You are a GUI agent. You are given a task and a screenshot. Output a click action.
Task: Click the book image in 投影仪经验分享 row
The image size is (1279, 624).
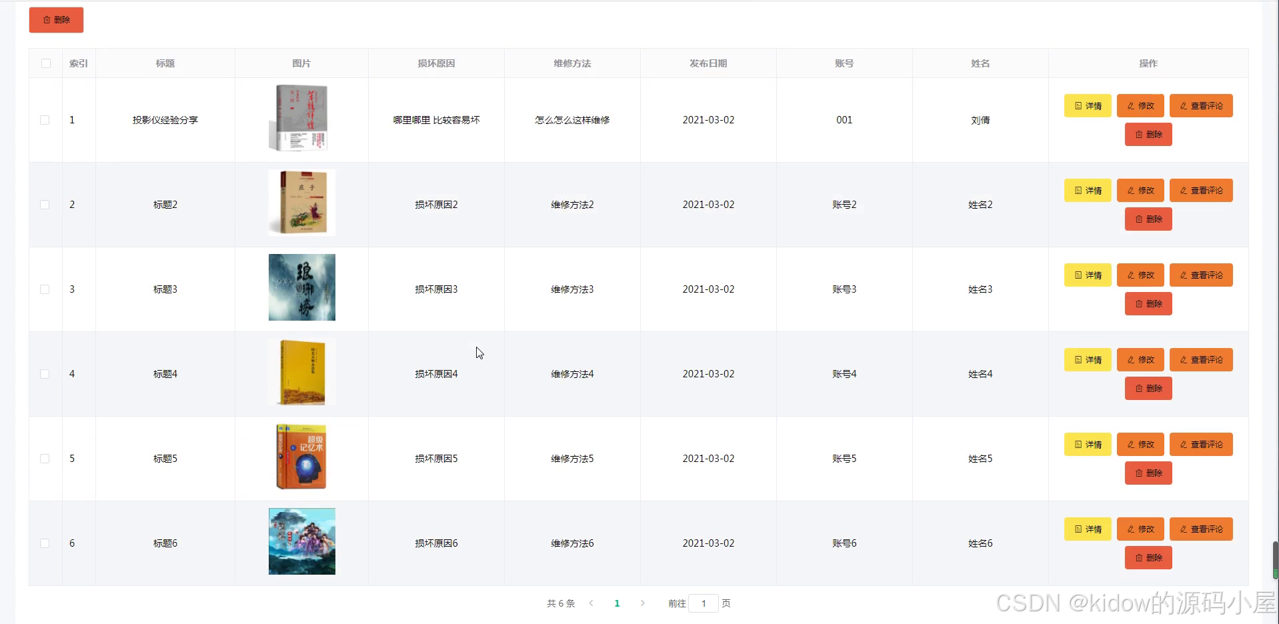[x=301, y=118]
